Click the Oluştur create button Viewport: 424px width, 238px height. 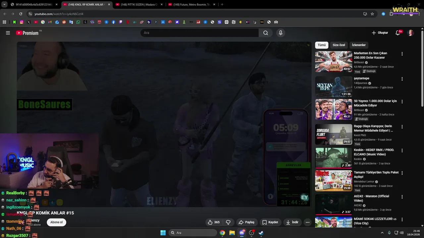pos(380,33)
